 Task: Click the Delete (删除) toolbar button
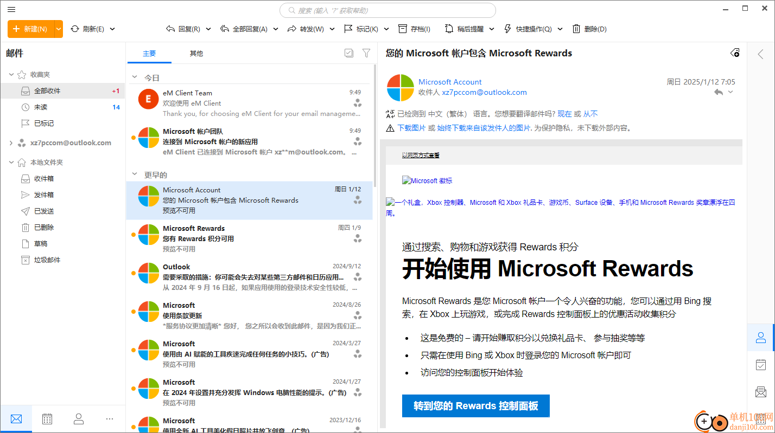click(x=589, y=29)
